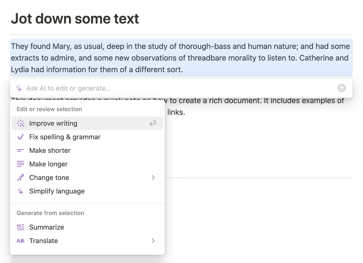Viewport: 363px width, 263px height.
Task: Click the word 'links.' in the document
Action: click(176, 112)
